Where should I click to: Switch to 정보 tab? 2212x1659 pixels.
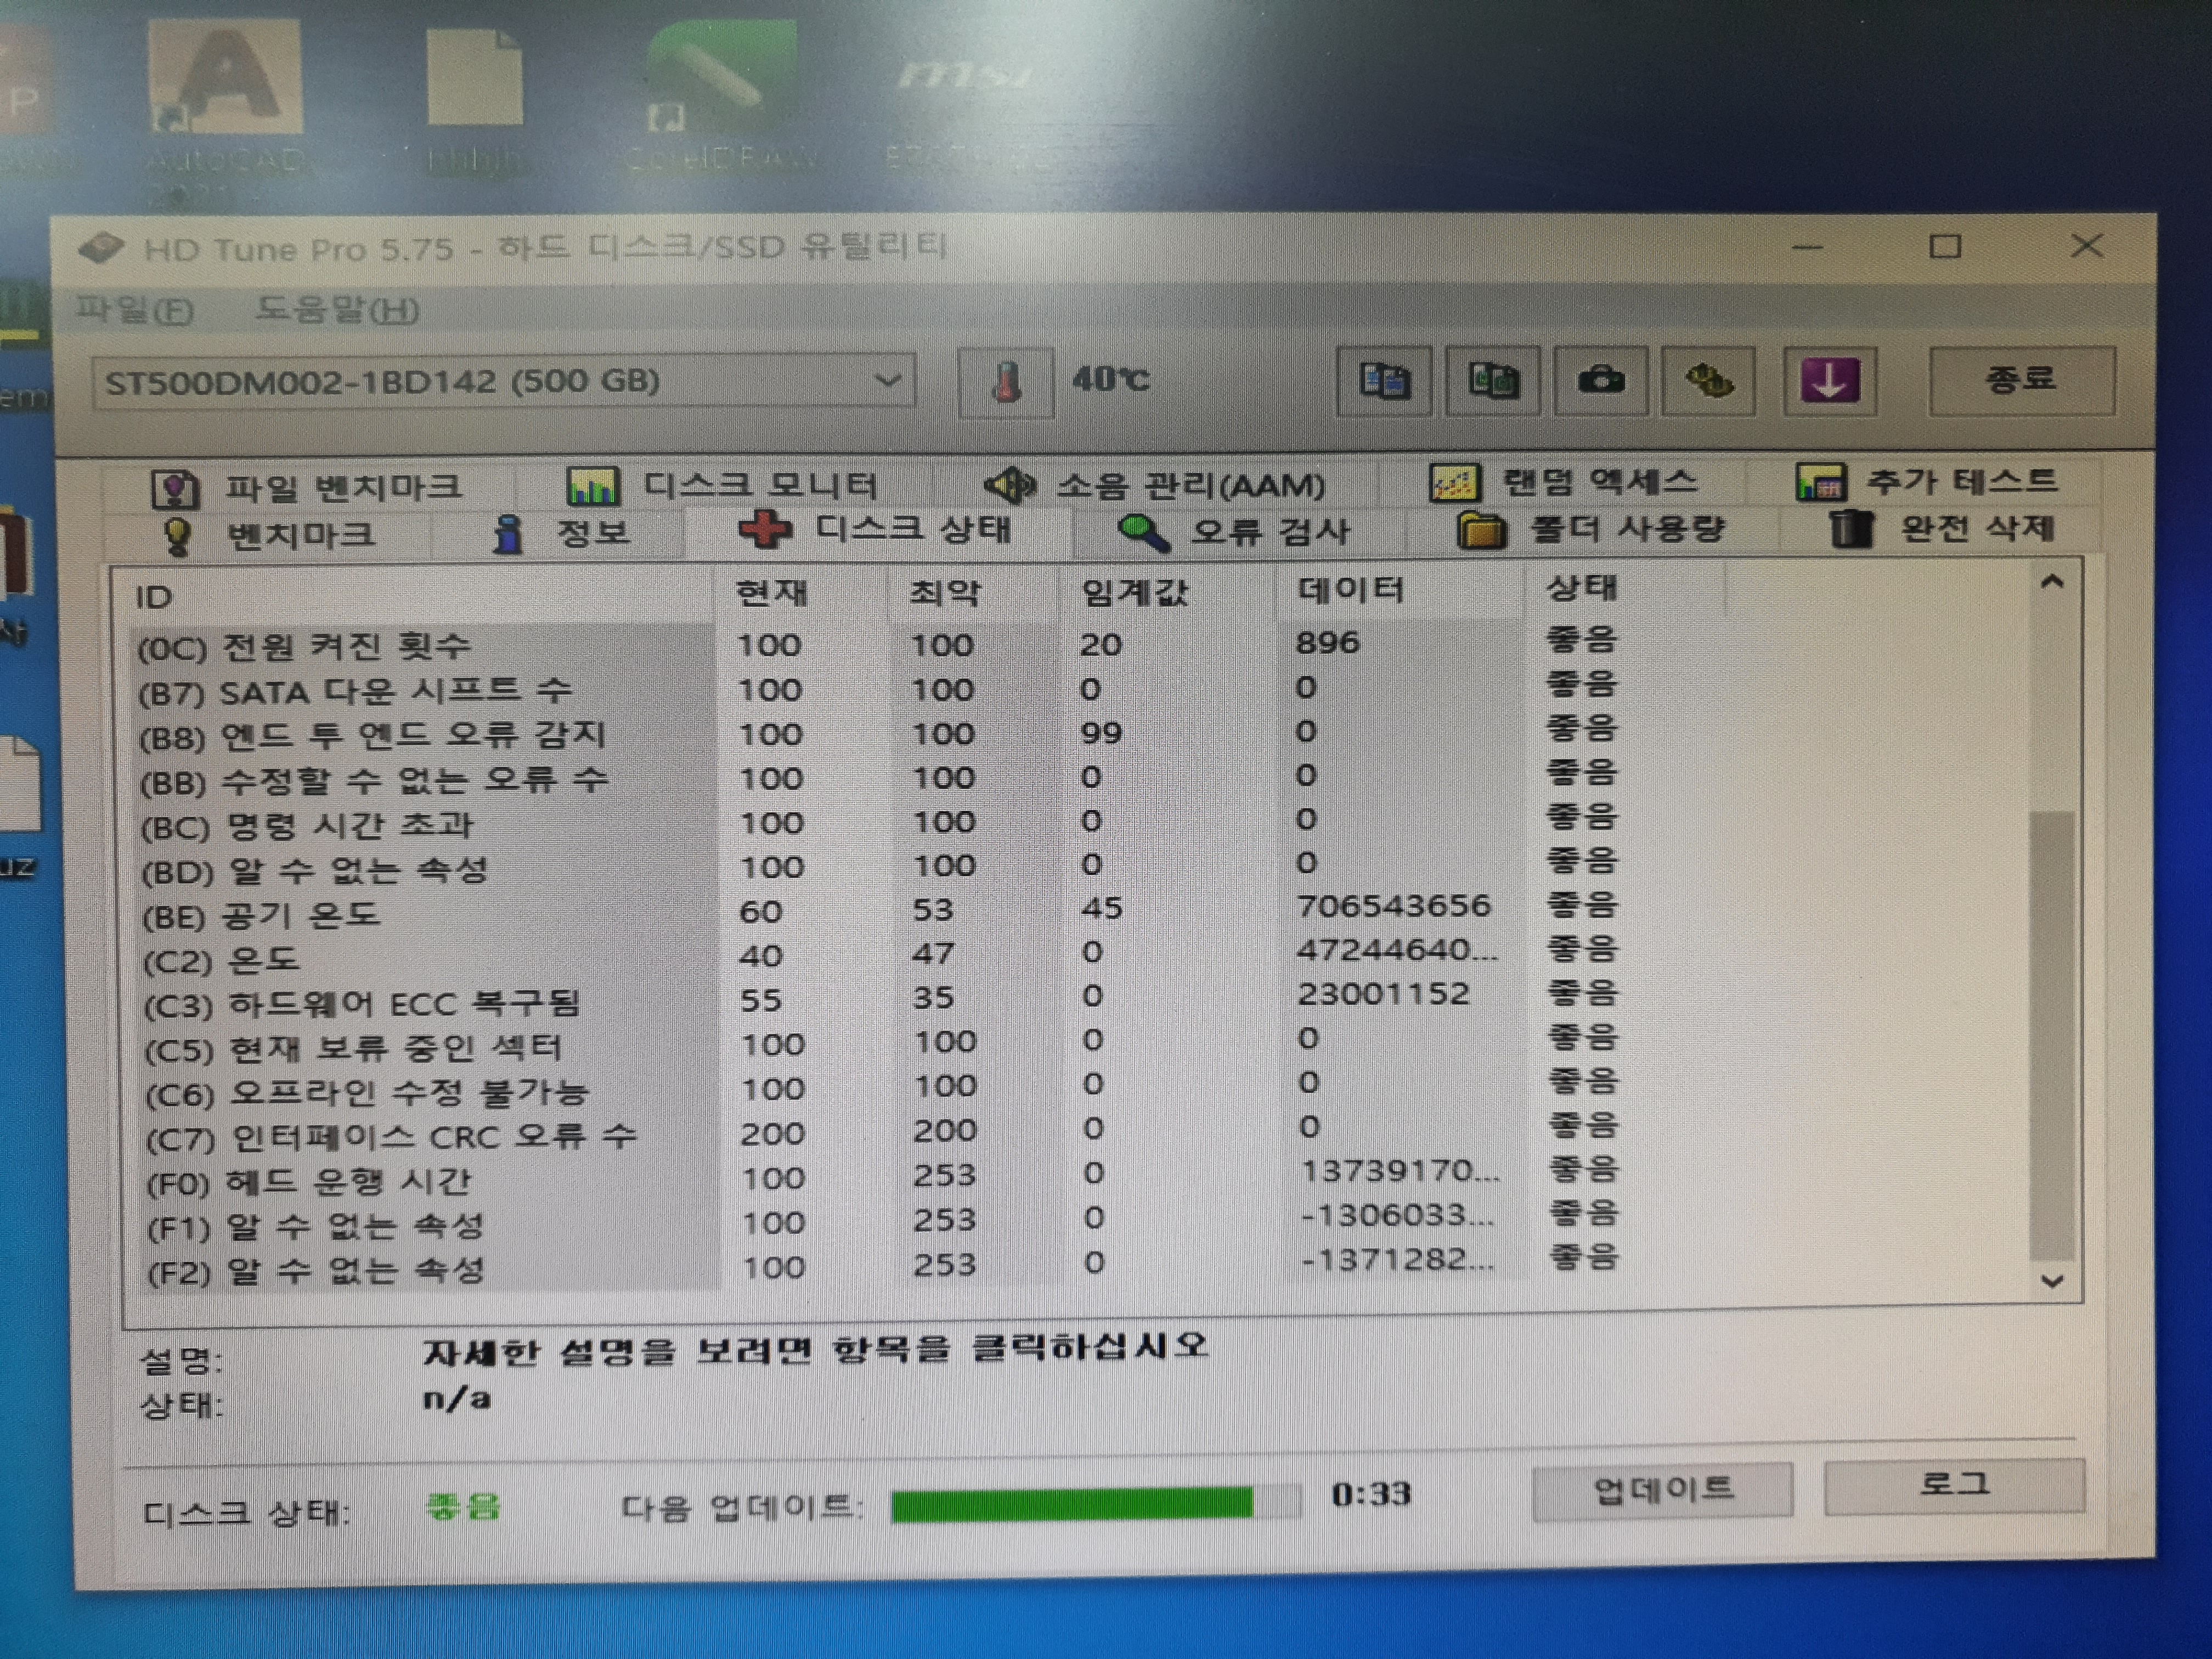pyautogui.click(x=561, y=533)
